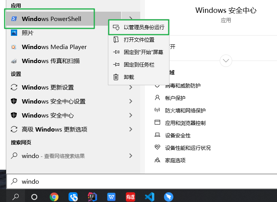Click the pin icon for 固定到任务栏
This screenshot has width=277, height=202.
pyautogui.click(x=116, y=65)
